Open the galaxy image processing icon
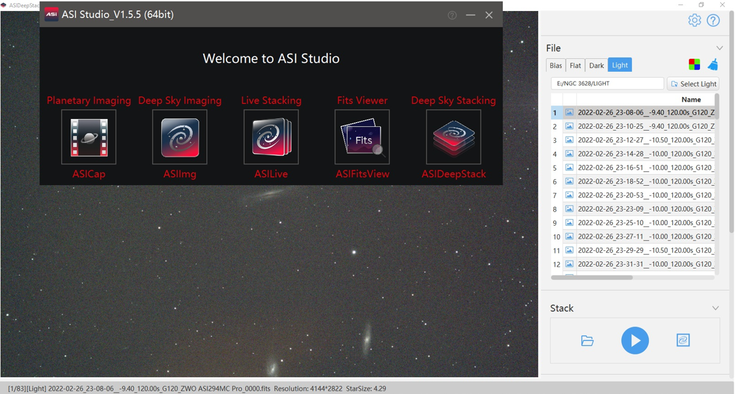 (x=683, y=340)
